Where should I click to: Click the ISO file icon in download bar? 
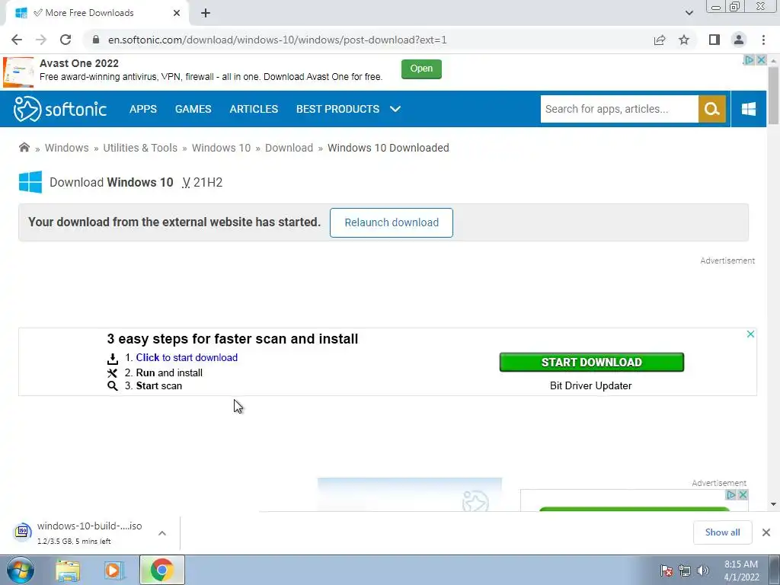[22, 532]
